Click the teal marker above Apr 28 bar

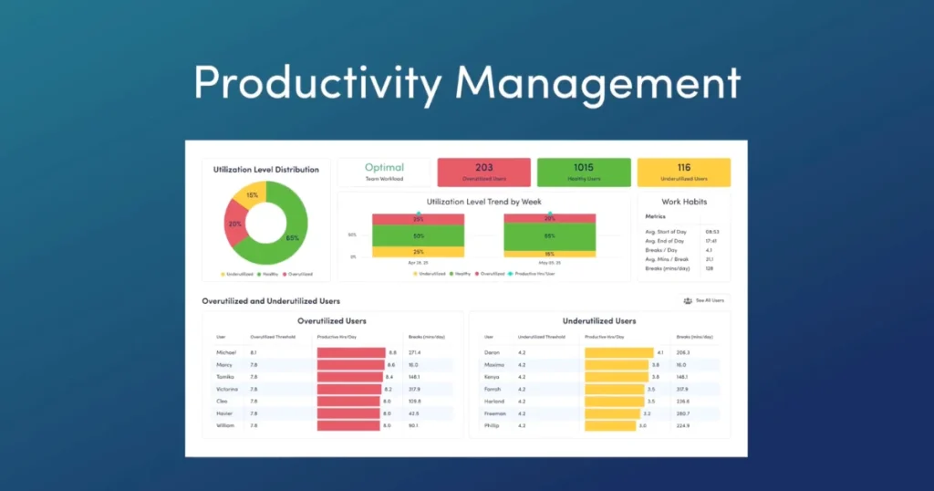click(x=418, y=214)
